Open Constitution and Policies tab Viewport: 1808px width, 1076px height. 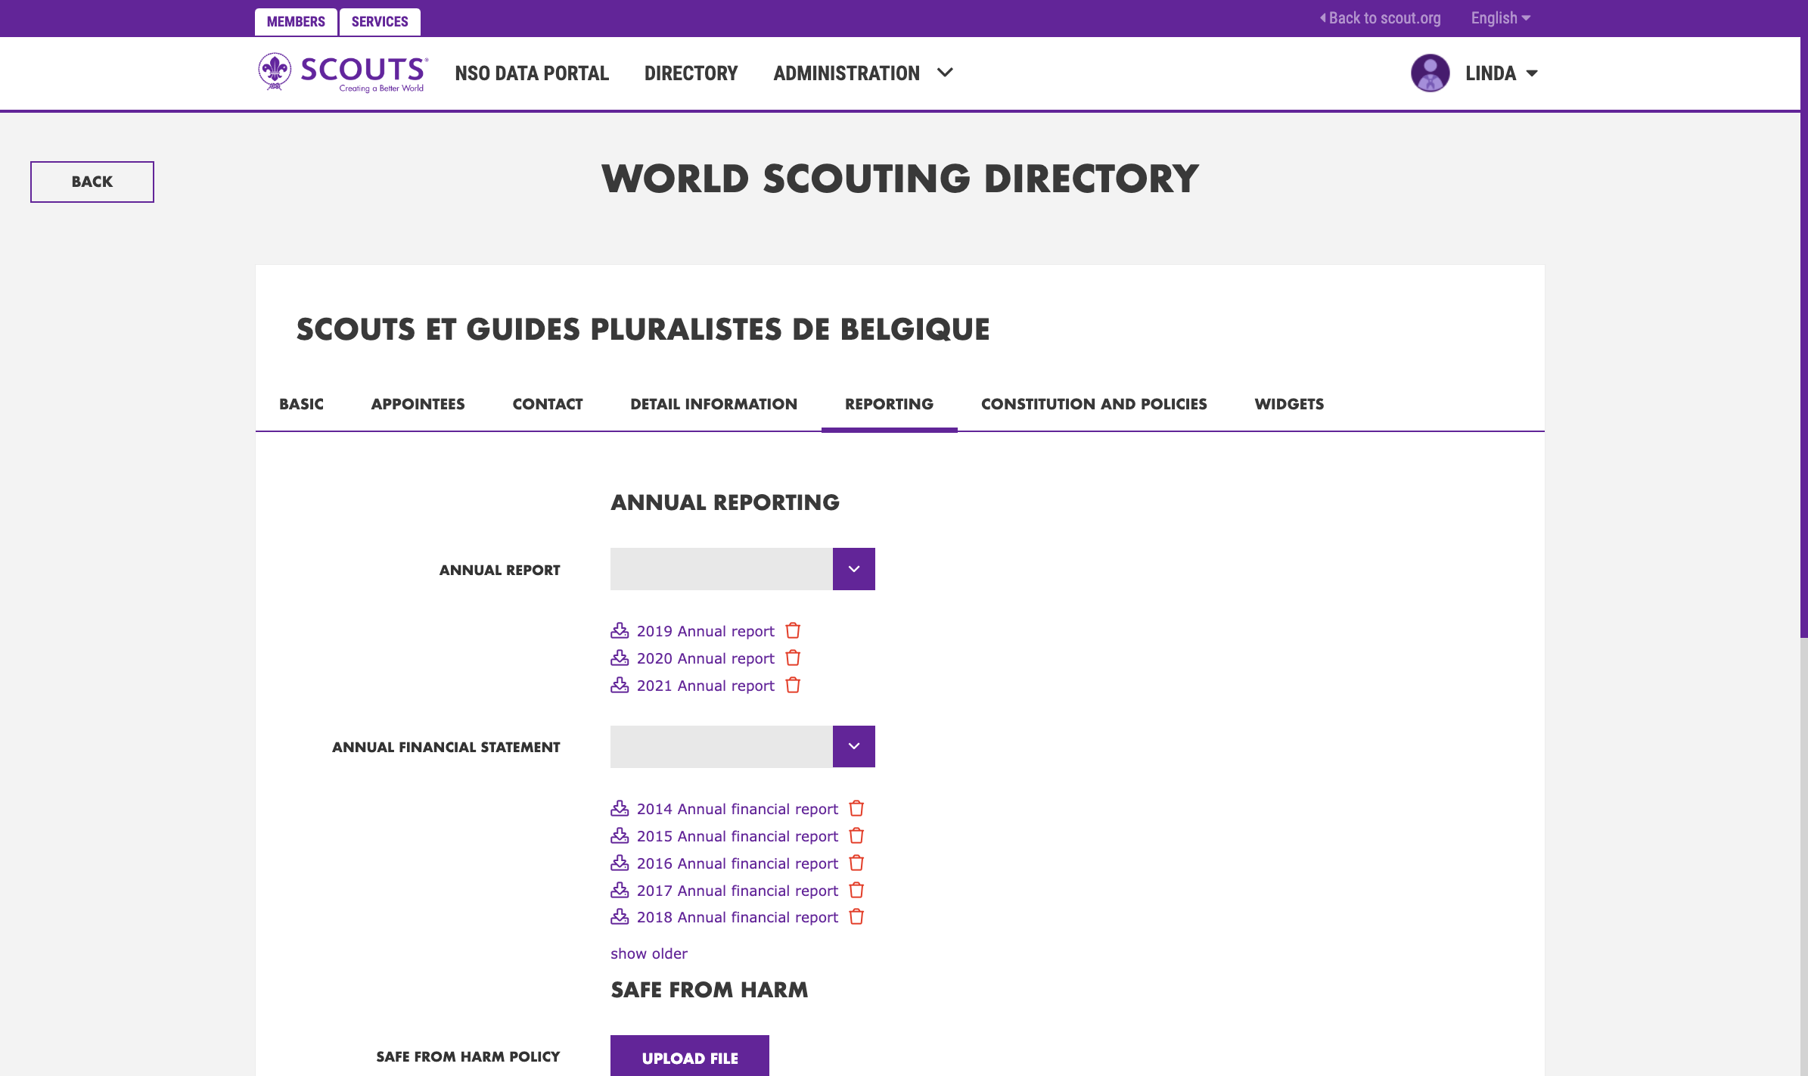coord(1094,404)
